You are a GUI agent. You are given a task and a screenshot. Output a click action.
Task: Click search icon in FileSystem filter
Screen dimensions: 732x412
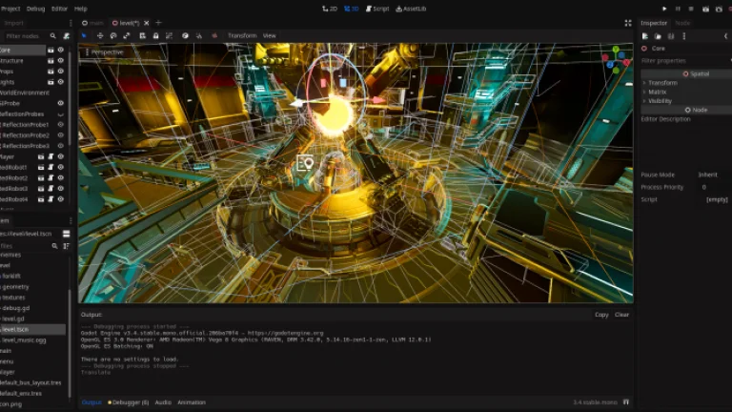point(54,246)
